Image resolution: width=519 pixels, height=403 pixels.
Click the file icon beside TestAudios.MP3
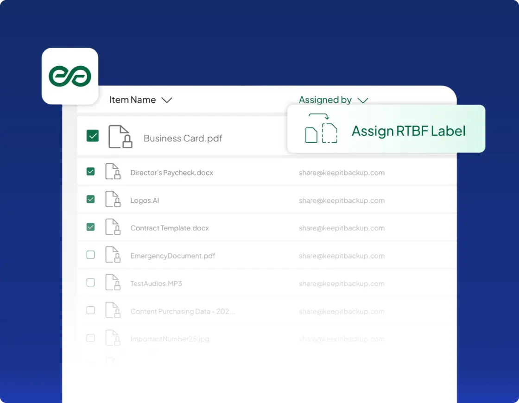(x=113, y=283)
